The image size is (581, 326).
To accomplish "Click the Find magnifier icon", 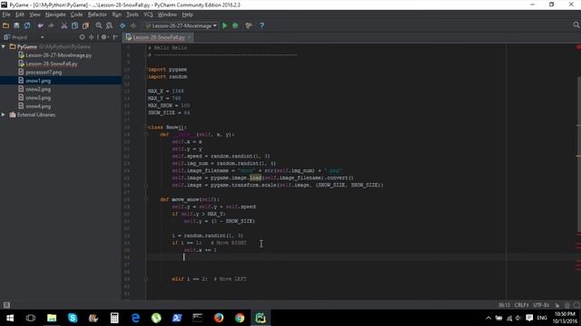I will click(99, 25).
